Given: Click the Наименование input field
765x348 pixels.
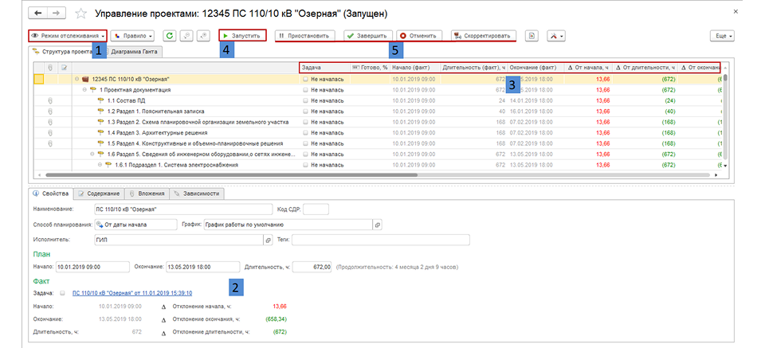Looking at the screenshot, I should coord(183,209).
